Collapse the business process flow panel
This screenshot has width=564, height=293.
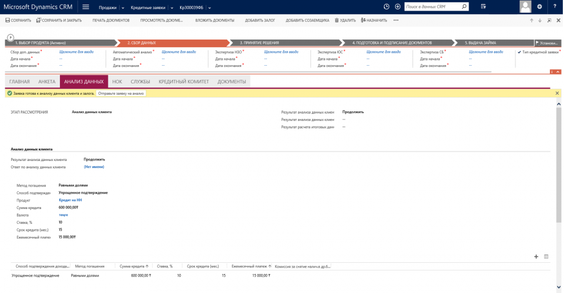pos(558,72)
